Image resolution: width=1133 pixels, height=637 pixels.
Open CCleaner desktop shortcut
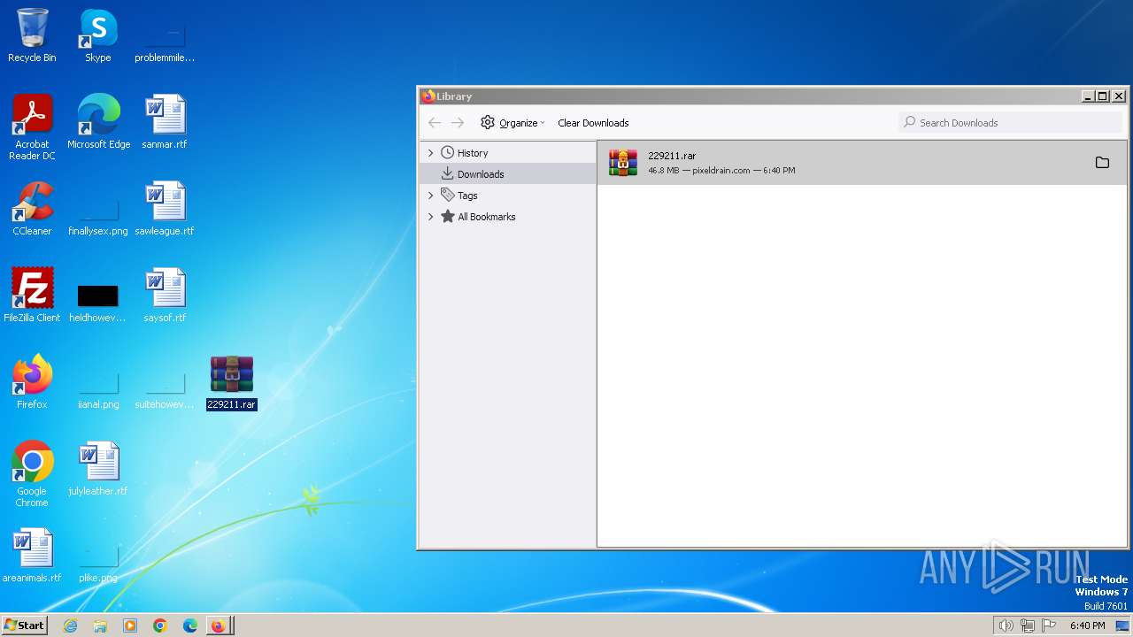click(x=32, y=208)
